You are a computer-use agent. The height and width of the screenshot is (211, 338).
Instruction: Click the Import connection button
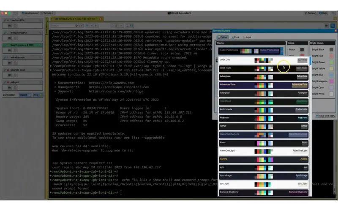[x=25, y=95]
